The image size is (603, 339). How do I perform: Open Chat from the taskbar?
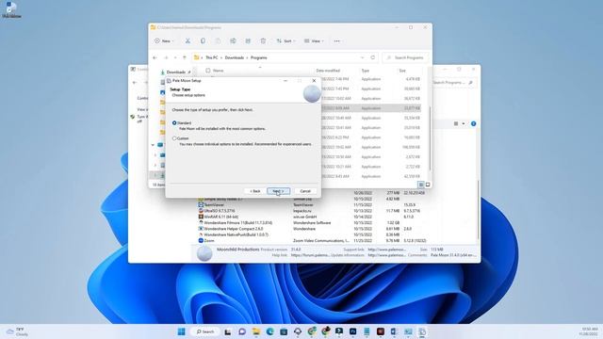[x=242, y=331]
